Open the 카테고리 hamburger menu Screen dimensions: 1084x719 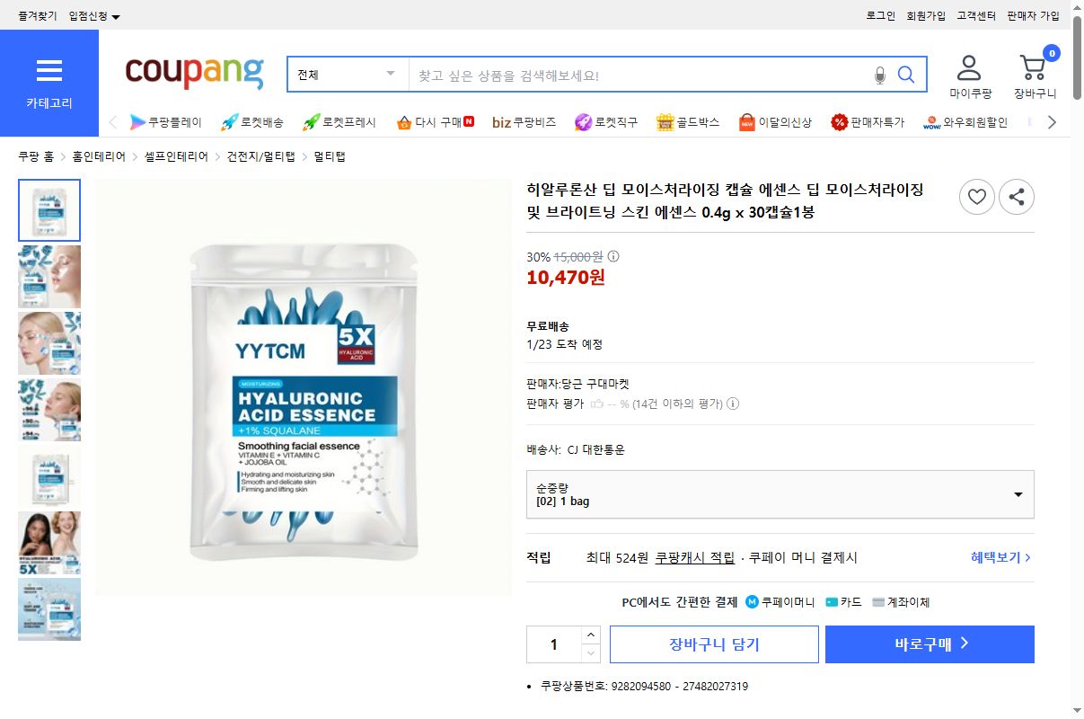click(x=49, y=72)
